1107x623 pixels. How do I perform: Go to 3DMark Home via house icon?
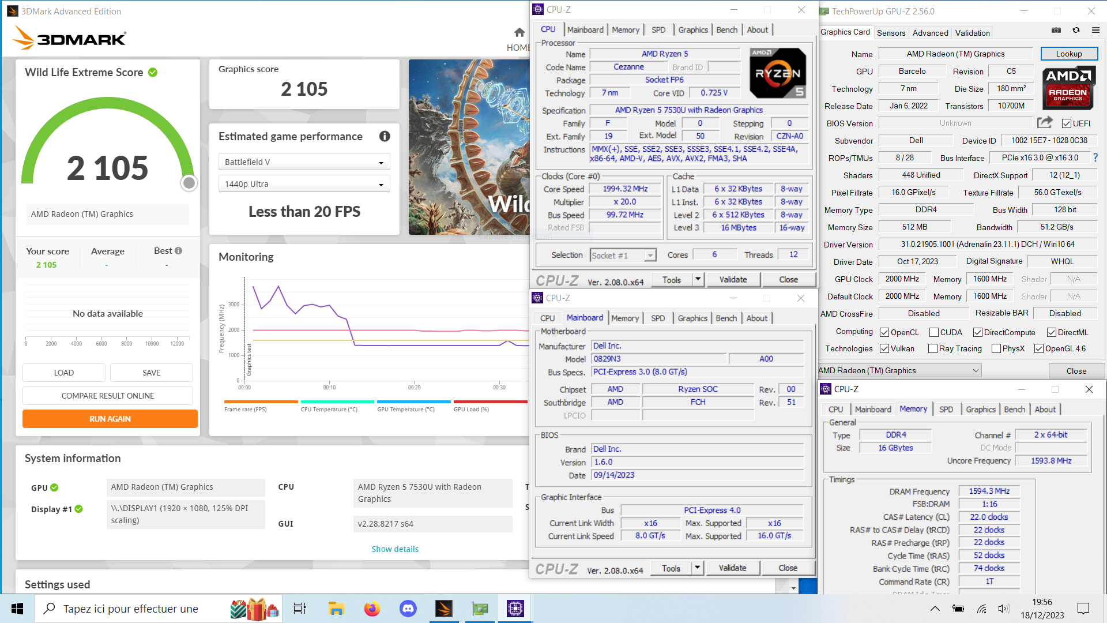click(x=519, y=32)
